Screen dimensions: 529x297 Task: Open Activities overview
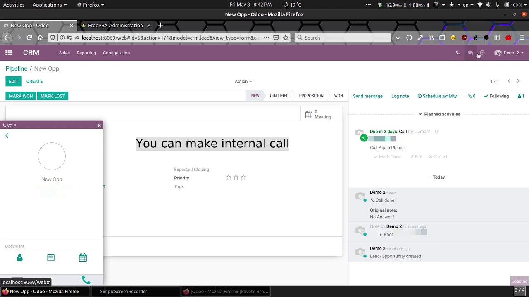[14, 5]
